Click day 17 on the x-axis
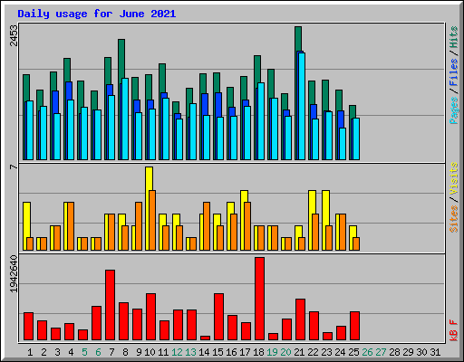This screenshot has height=362, width=464. [x=245, y=352]
